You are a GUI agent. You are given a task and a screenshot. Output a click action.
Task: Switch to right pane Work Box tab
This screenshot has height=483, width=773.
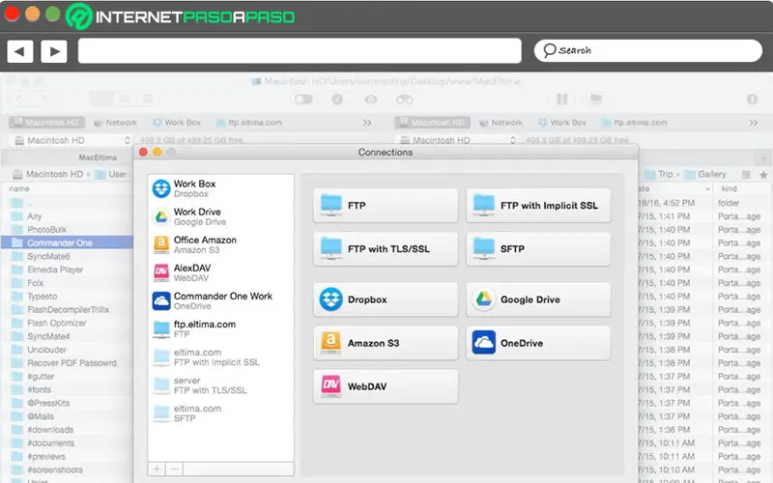coord(562,123)
